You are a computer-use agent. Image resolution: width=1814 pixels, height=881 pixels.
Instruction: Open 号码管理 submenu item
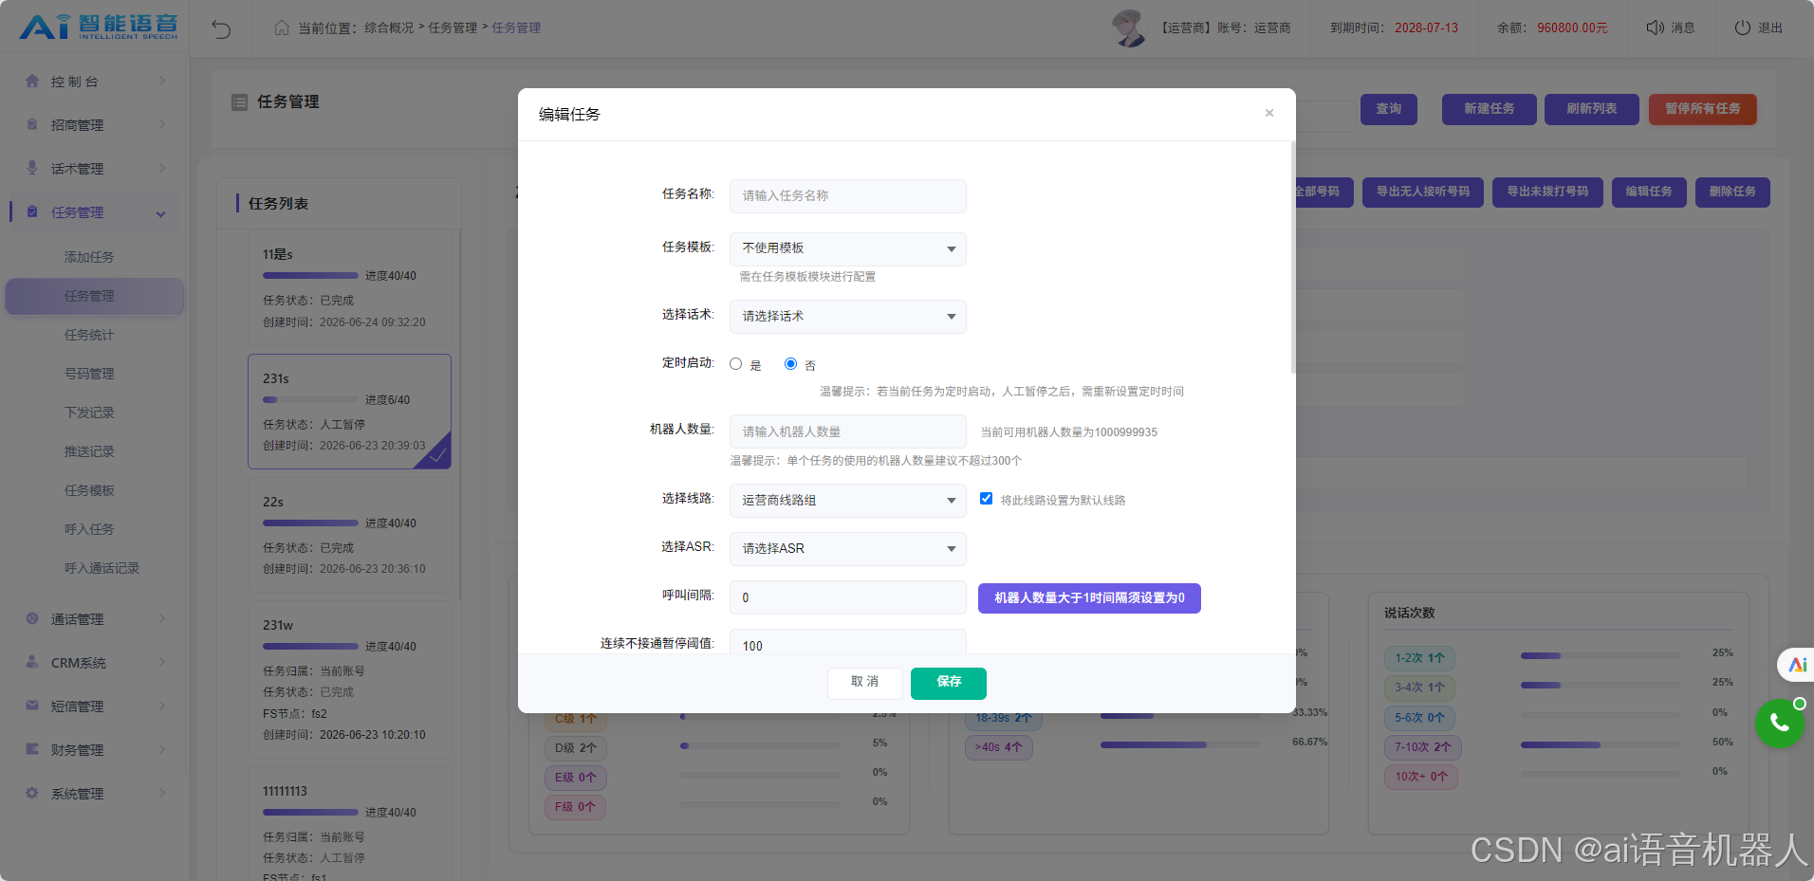click(x=89, y=374)
